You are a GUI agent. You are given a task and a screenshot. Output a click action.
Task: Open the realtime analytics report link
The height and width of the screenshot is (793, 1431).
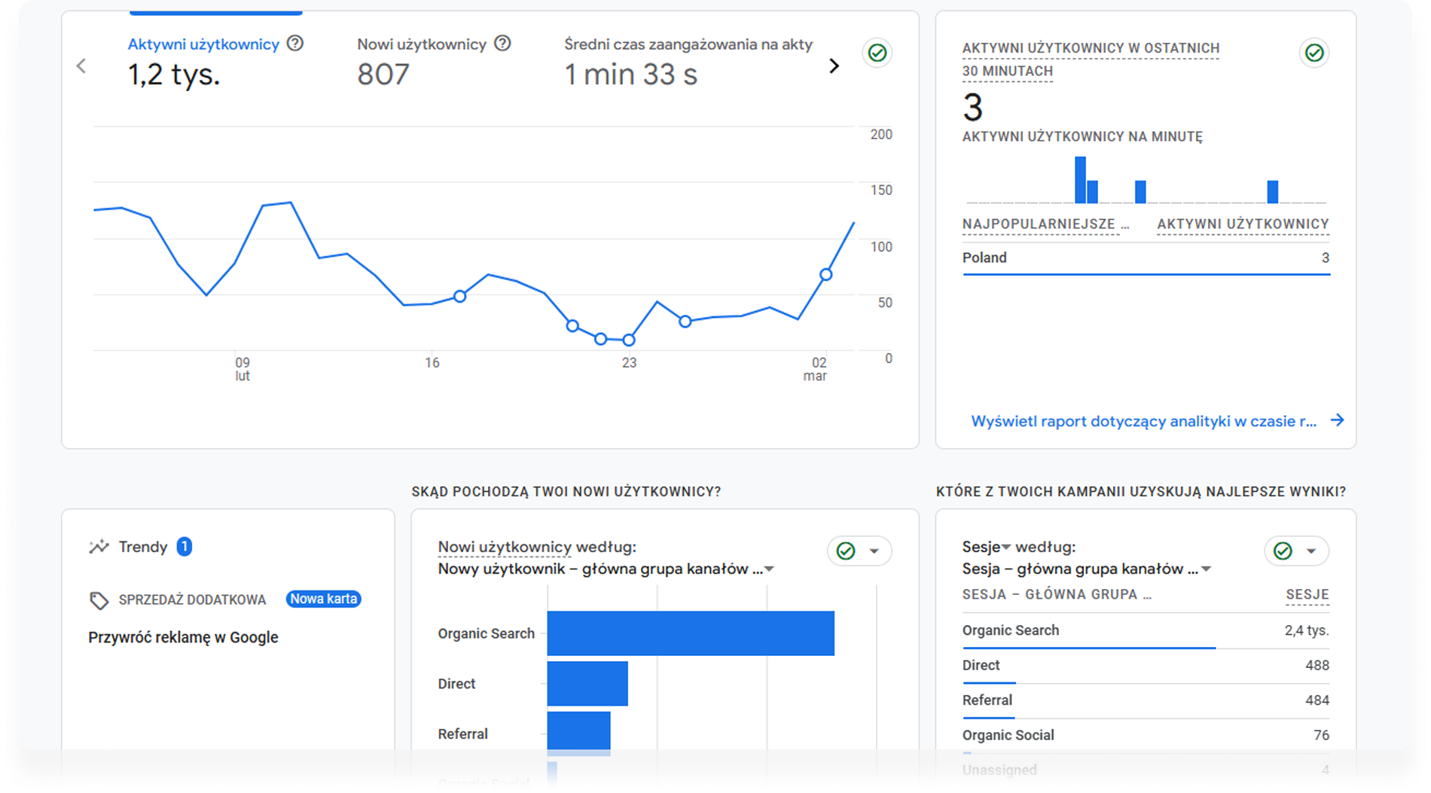[1143, 421]
